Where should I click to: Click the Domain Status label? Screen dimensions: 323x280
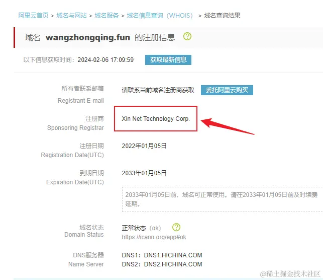[x=84, y=235]
